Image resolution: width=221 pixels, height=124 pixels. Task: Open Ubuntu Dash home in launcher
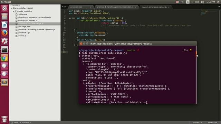(4, 8)
